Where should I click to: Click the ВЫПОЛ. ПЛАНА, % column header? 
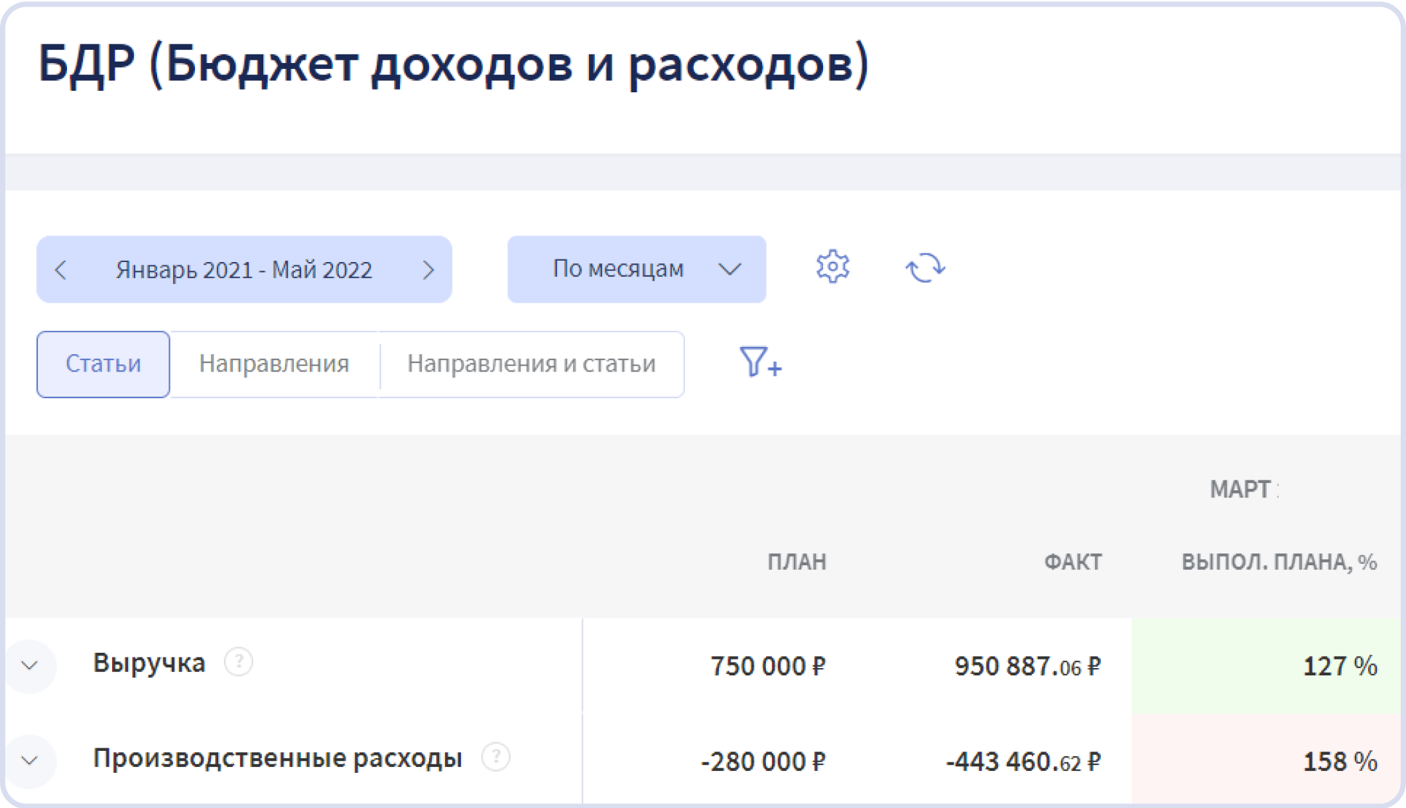click(1279, 562)
